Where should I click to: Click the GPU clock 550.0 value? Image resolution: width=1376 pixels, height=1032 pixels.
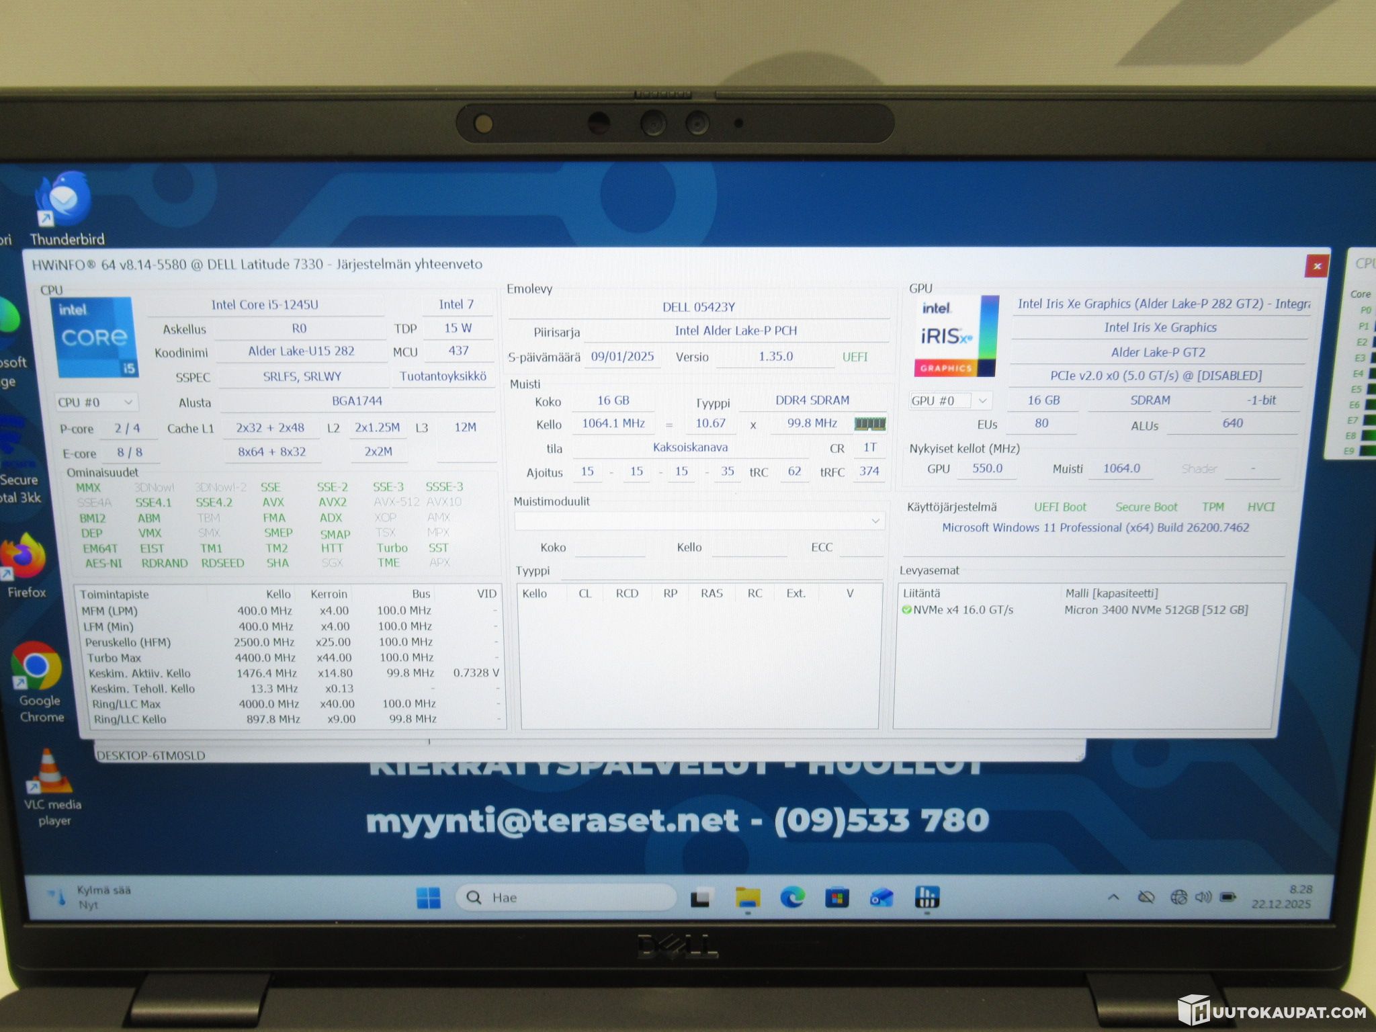[x=987, y=469]
